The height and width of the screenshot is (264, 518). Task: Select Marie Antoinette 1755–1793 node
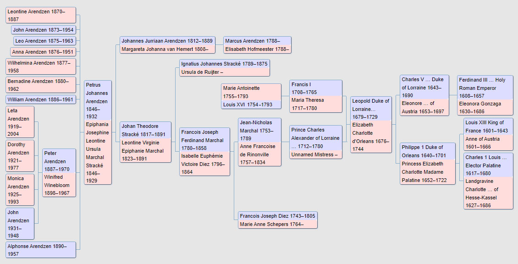(x=251, y=92)
